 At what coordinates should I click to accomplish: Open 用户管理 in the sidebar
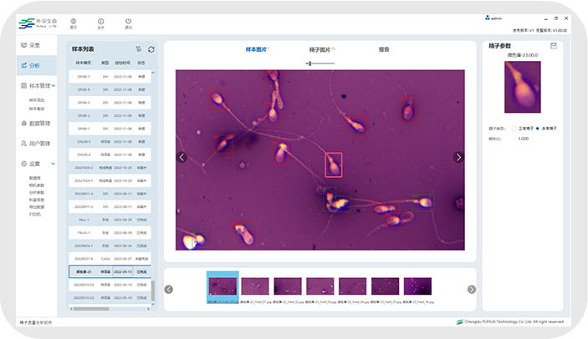pos(35,143)
